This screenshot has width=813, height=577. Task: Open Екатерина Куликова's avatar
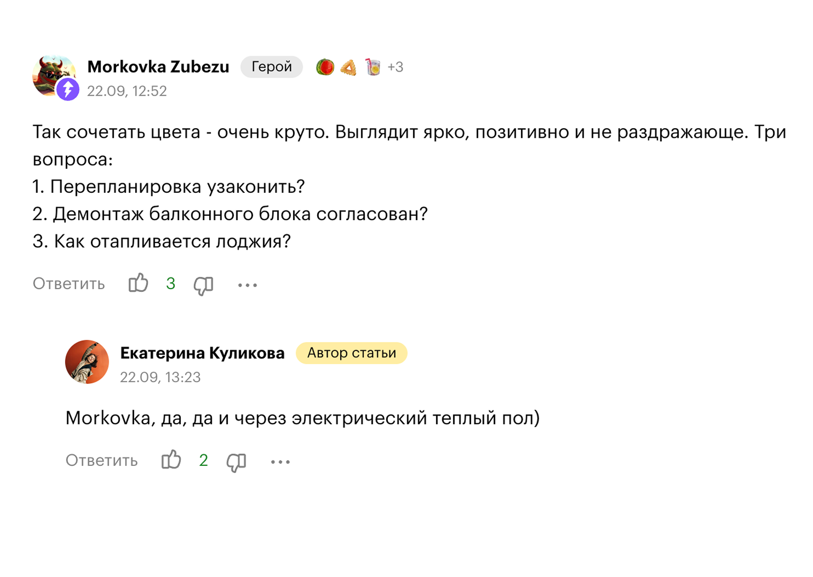click(x=87, y=362)
